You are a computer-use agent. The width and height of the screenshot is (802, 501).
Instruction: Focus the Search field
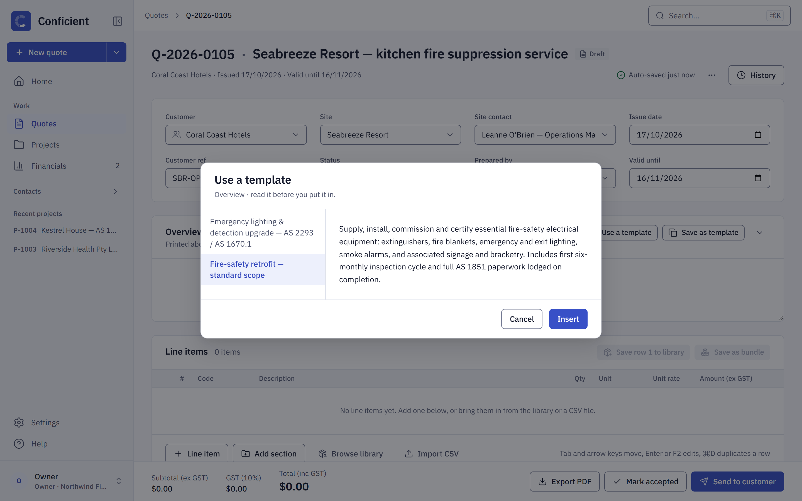click(719, 16)
